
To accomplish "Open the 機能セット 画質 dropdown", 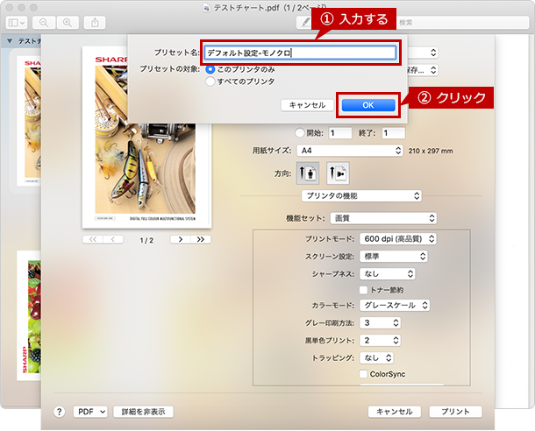I will [383, 218].
